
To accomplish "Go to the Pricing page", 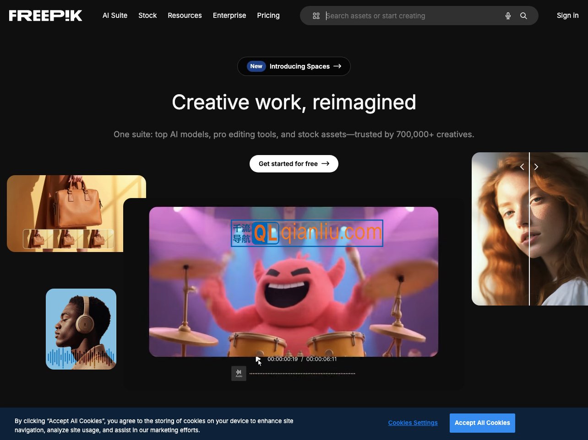I will (x=268, y=16).
